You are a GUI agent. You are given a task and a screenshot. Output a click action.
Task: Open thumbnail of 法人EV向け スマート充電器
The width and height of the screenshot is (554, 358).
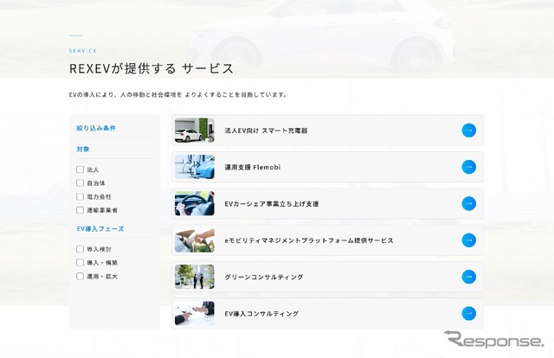point(194,131)
